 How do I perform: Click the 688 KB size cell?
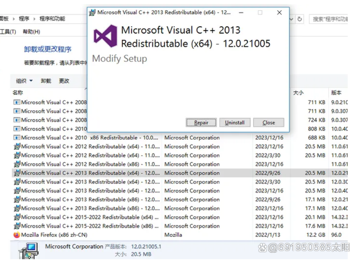pyautogui.click(x=317, y=138)
